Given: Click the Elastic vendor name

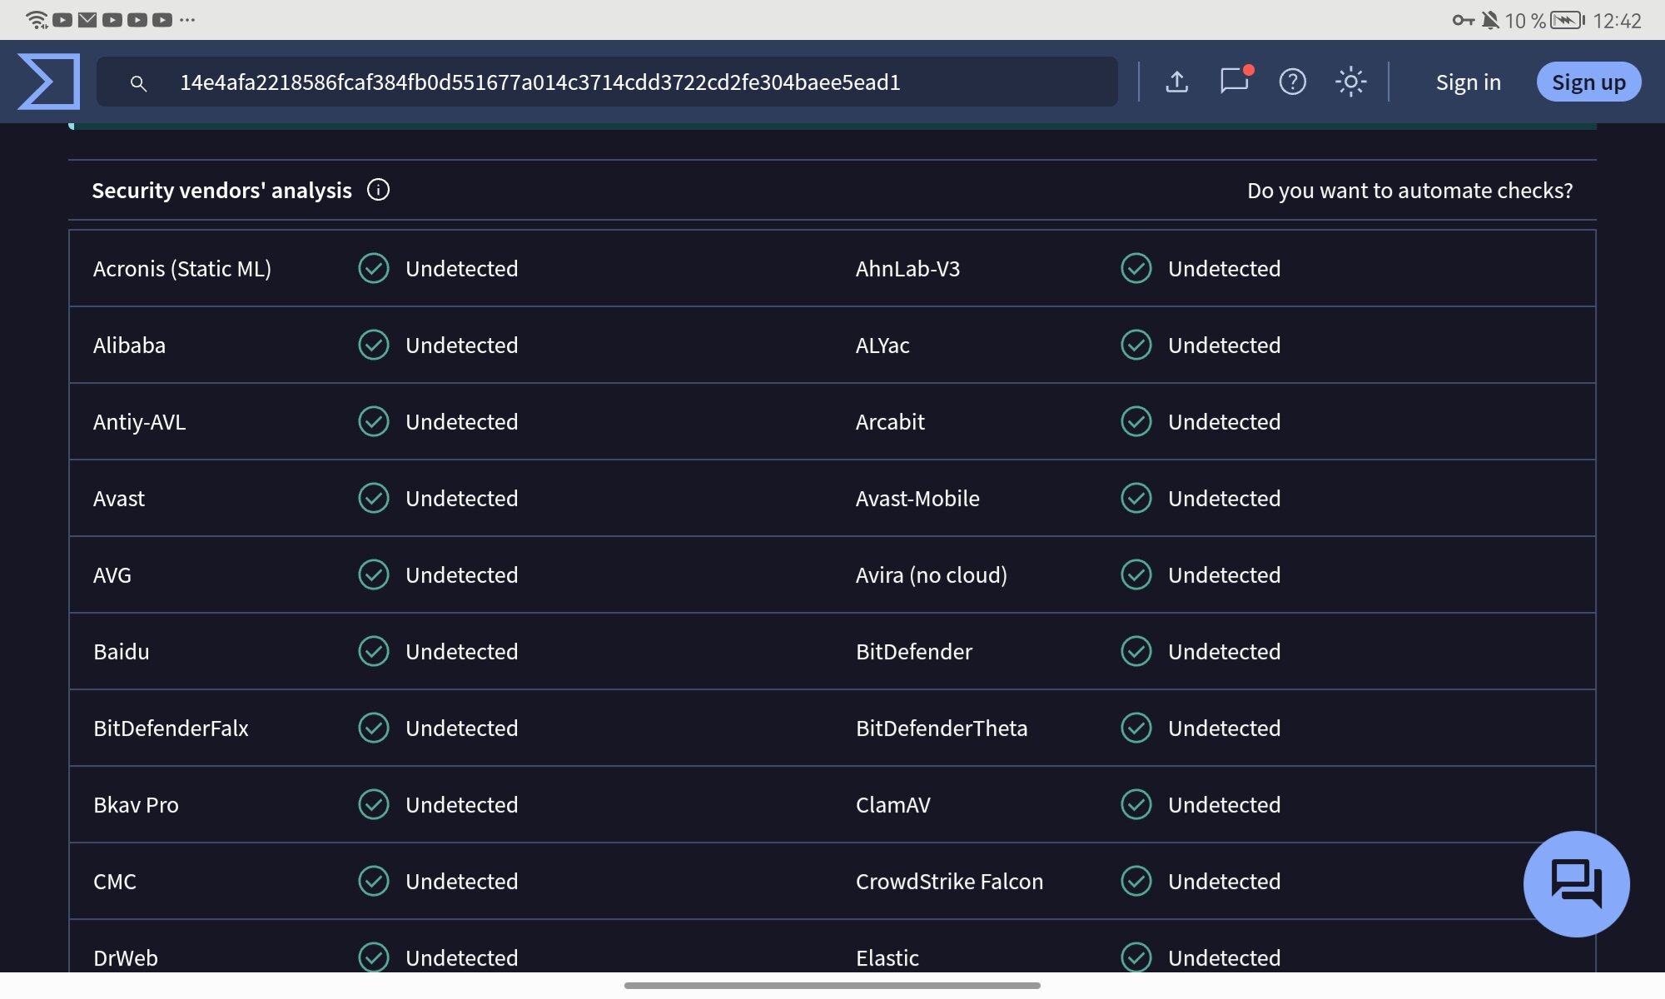Looking at the screenshot, I should (887, 958).
